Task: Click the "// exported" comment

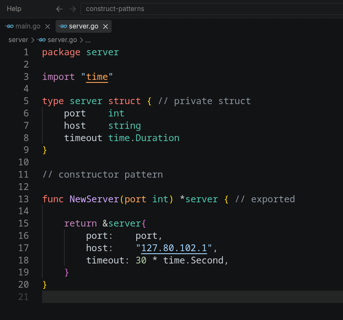Action: click(x=265, y=199)
